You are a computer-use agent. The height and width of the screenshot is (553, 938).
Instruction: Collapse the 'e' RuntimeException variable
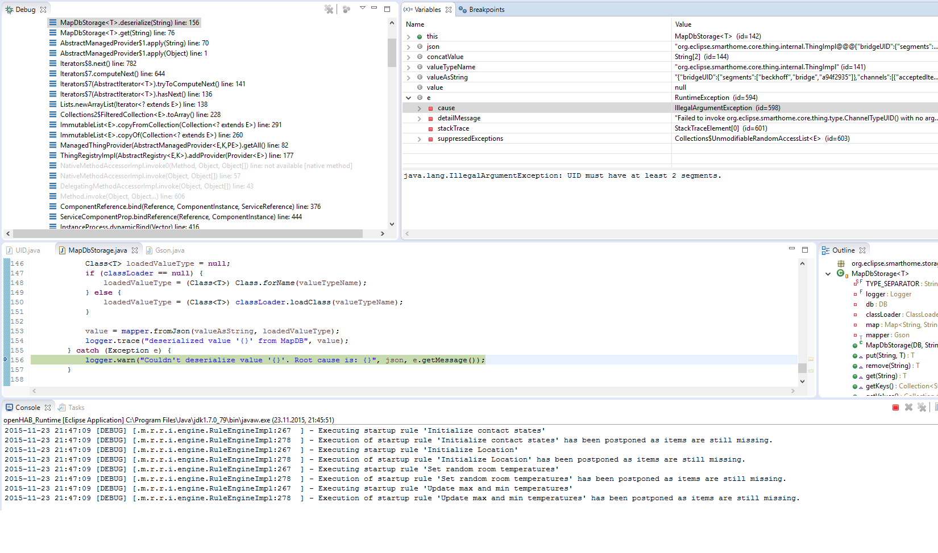(x=409, y=98)
